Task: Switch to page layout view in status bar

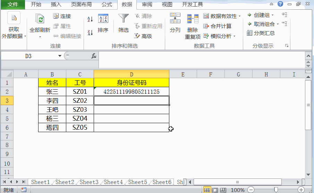Action: pos(215,190)
